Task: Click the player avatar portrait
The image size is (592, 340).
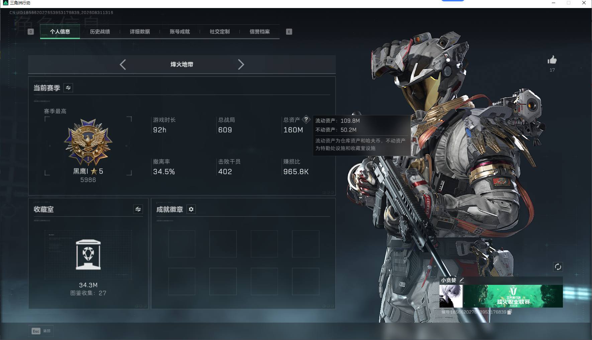Action: click(451, 296)
